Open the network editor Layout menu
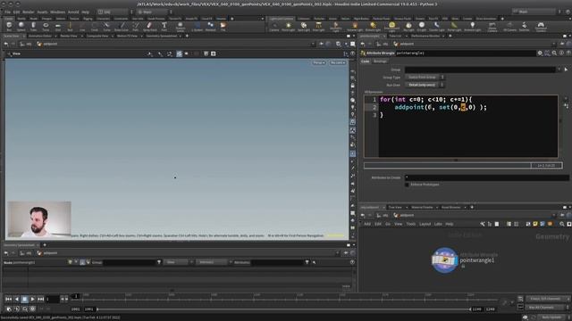572x321 pixels. 425,224
